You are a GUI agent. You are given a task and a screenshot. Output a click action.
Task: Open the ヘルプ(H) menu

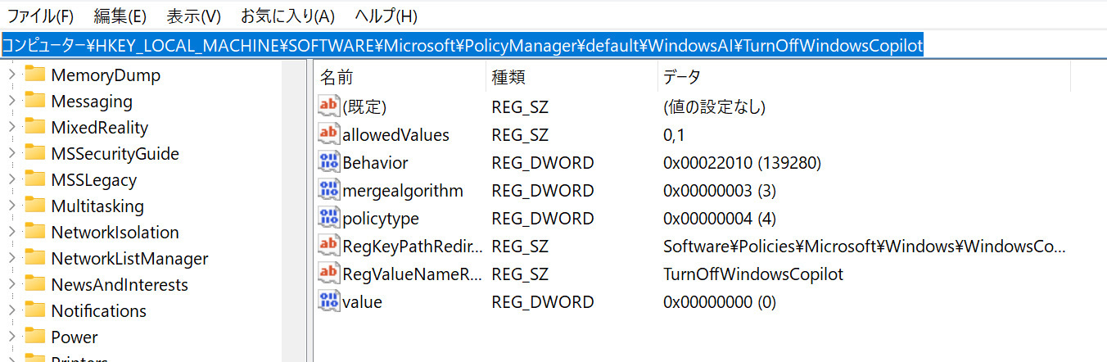(x=386, y=16)
